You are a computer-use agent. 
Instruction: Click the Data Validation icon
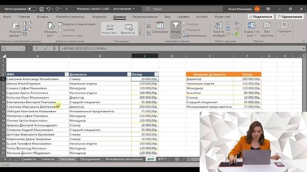click(x=228, y=34)
